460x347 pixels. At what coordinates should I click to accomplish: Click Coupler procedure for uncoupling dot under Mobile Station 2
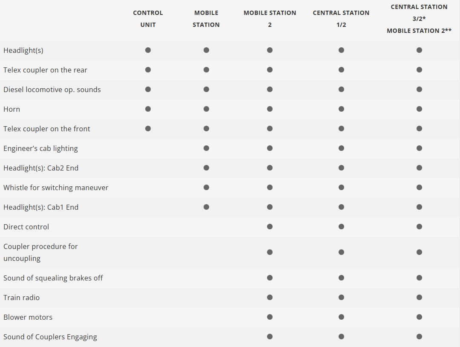click(270, 252)
